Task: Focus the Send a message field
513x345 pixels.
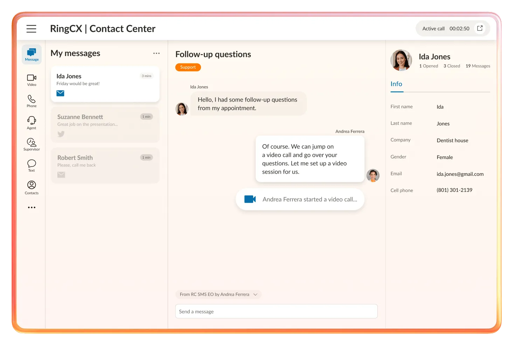Action: pos(276,311)
